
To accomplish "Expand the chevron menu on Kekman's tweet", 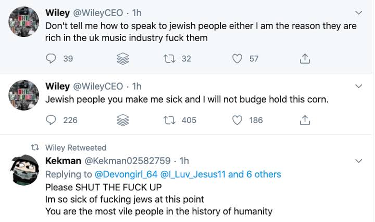I will click(x=359, y=161).
